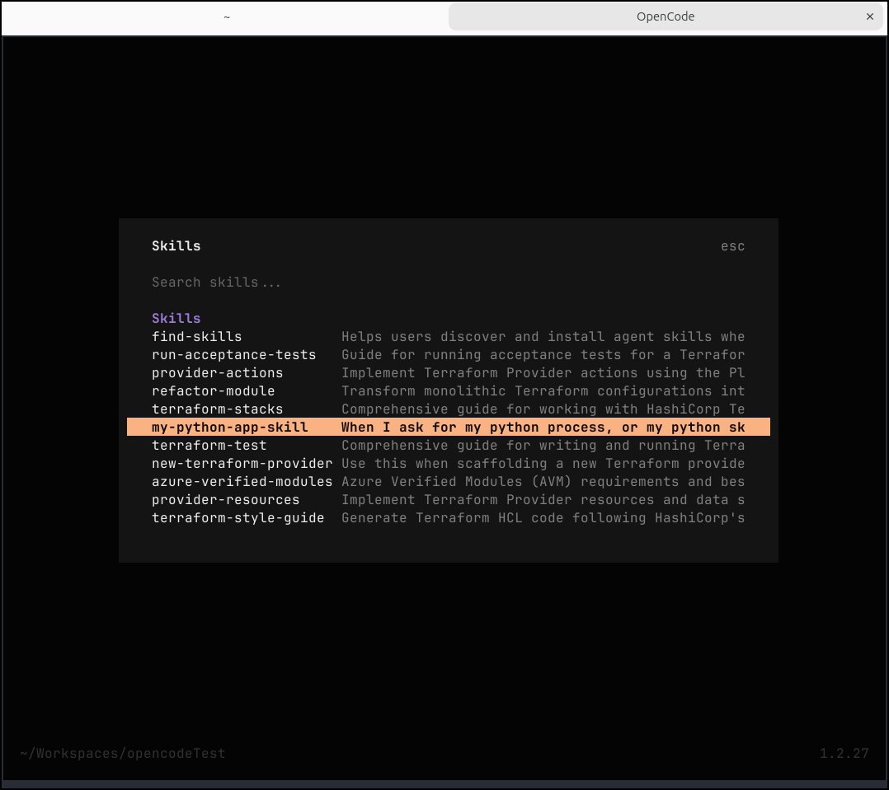The width and height of the screenshot is (889, 790).
Task: Click the Skills dialog title
Action: pyautogui.click(x=176, y=245)
